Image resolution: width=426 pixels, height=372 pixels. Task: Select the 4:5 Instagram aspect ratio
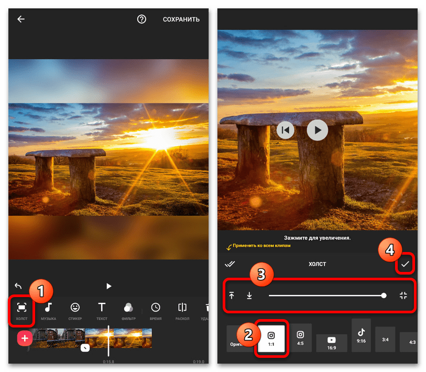pyautogui.click(x=300, y=338)
